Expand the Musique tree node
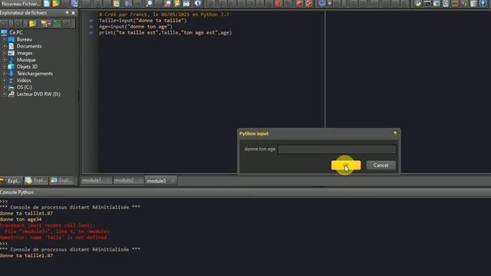This screenshot has height=276, width=491. tap(5, 60)
